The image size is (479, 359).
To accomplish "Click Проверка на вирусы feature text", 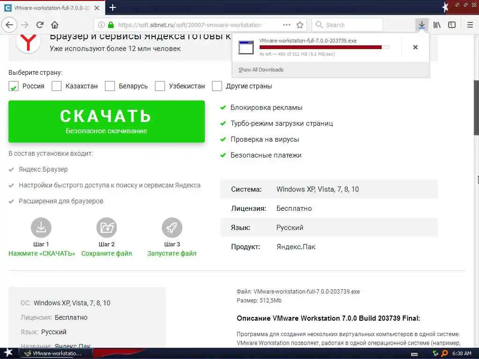I will point(265,139).
